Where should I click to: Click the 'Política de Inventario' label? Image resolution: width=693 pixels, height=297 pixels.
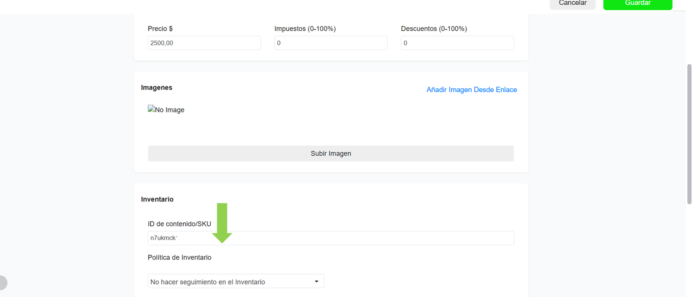[179, 257]
